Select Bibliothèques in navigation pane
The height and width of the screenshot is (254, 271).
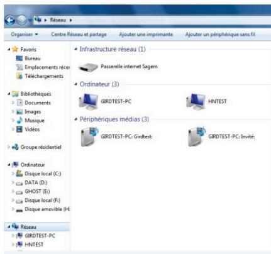pyautogui.click(x=36, y=94)
